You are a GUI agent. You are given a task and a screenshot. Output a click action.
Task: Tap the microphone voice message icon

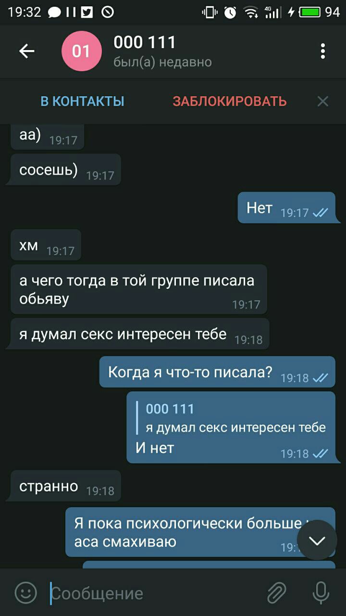coord(321,593)
